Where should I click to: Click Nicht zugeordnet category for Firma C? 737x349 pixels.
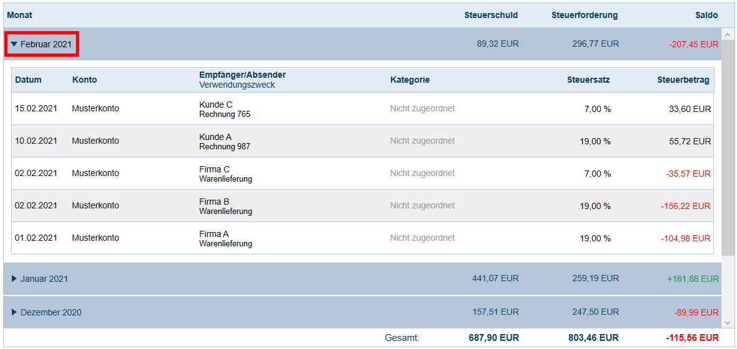[422, 173]
